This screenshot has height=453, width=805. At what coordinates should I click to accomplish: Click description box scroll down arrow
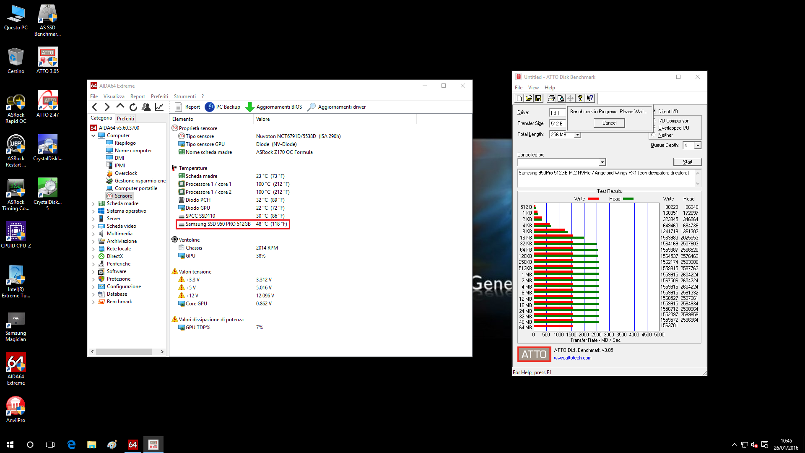(698, 184)
